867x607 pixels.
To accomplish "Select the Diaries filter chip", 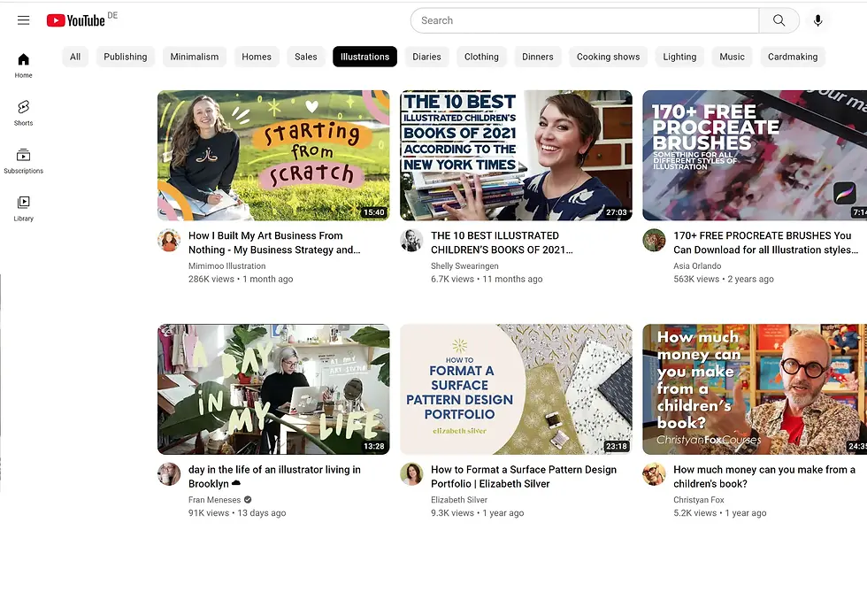I will (x=426, y=57).
